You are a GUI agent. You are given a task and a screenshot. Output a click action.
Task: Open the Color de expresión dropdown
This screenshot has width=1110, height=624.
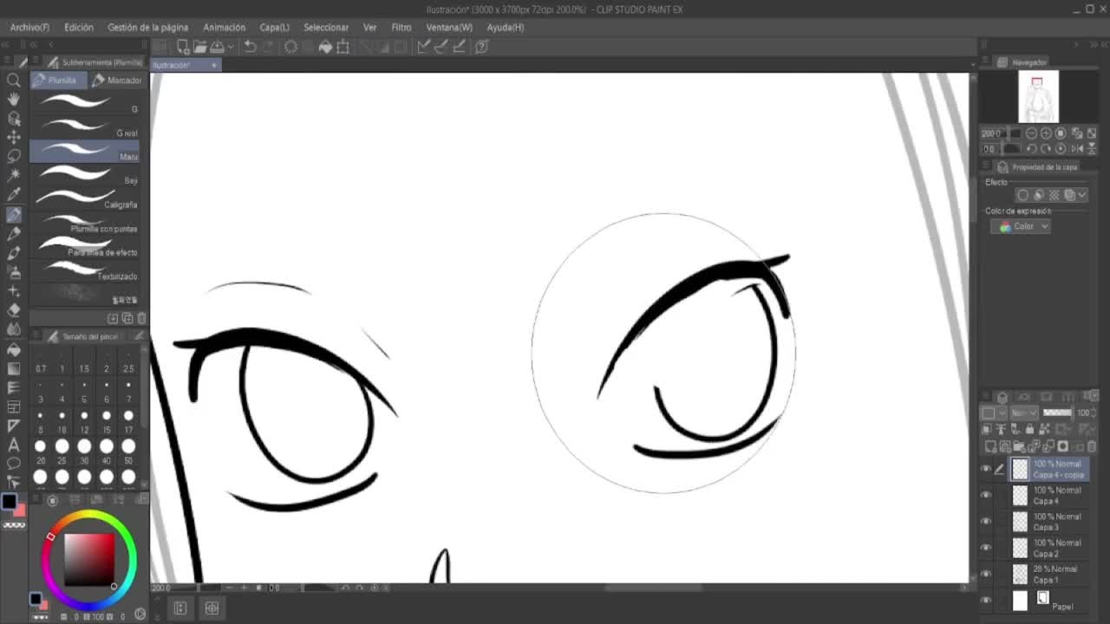tap(1021, 226)
